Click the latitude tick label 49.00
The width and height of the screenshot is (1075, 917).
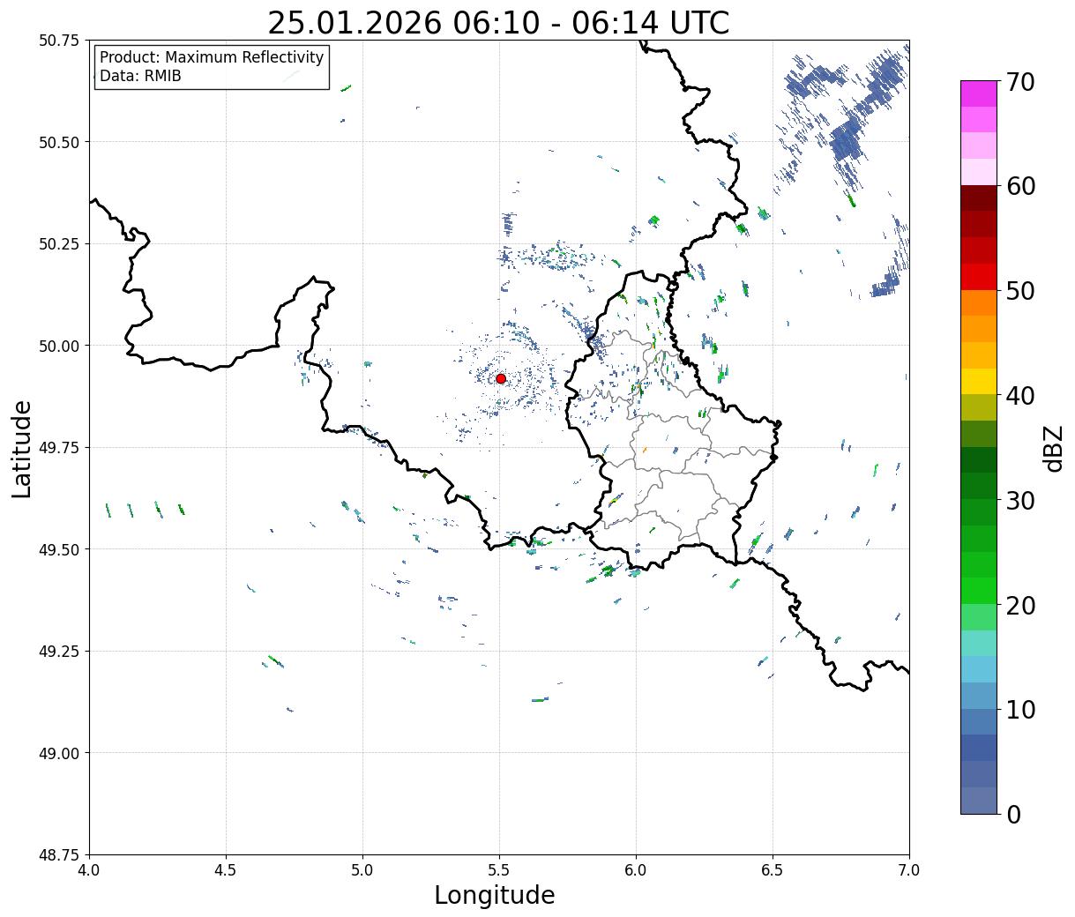click(x=58, y=753)
